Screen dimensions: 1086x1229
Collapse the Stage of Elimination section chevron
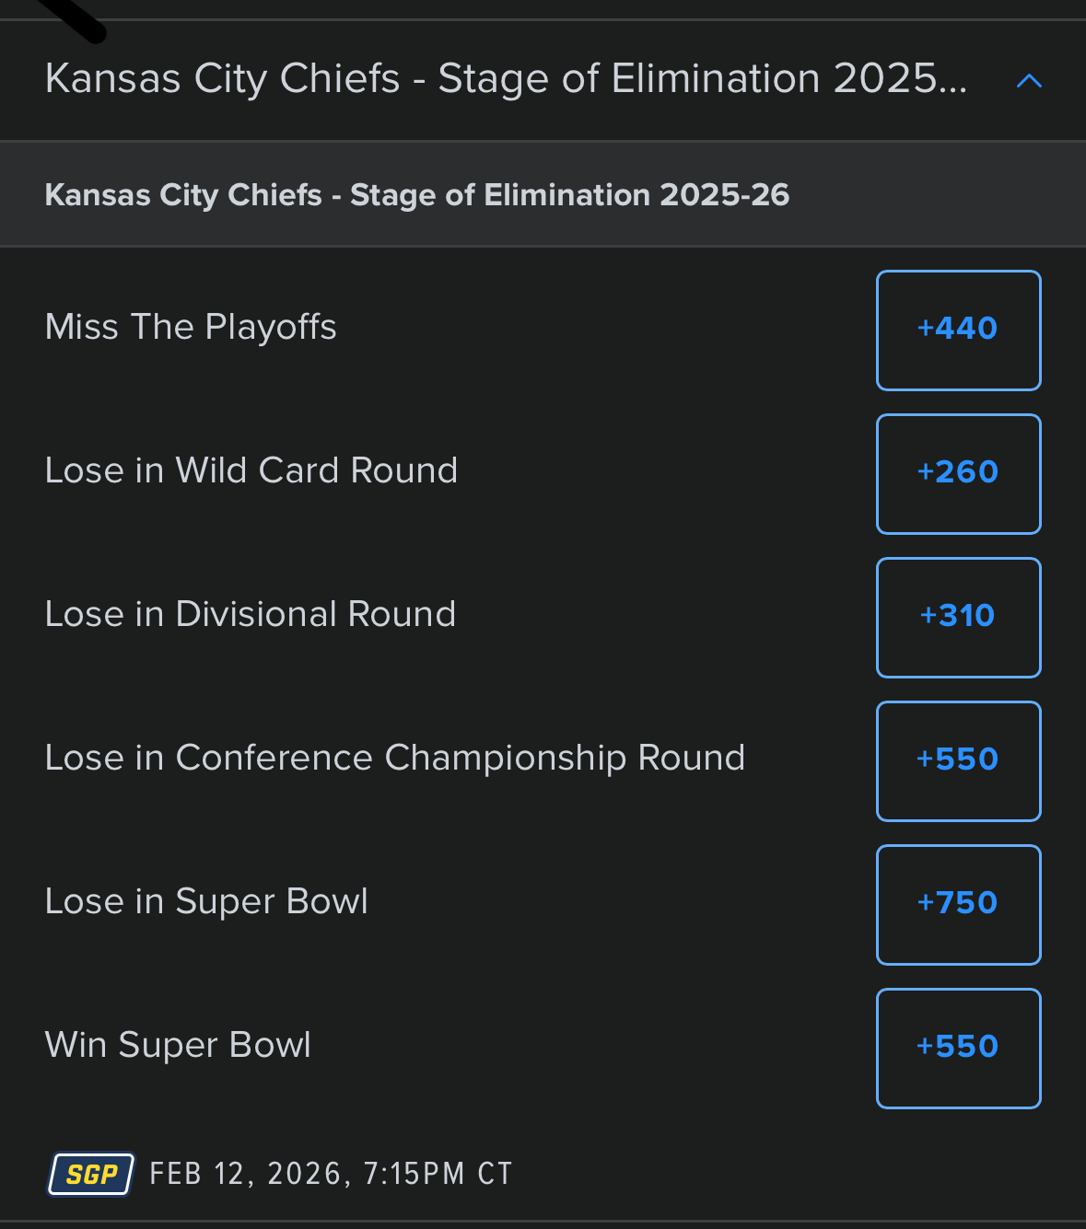tap(1028, 81)
